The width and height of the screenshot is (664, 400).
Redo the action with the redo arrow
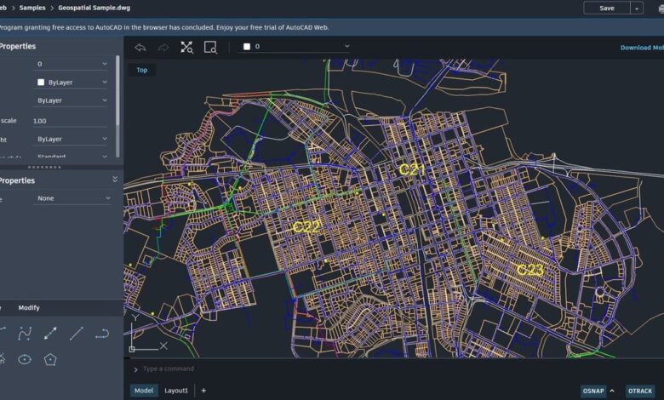pos(163,48)
